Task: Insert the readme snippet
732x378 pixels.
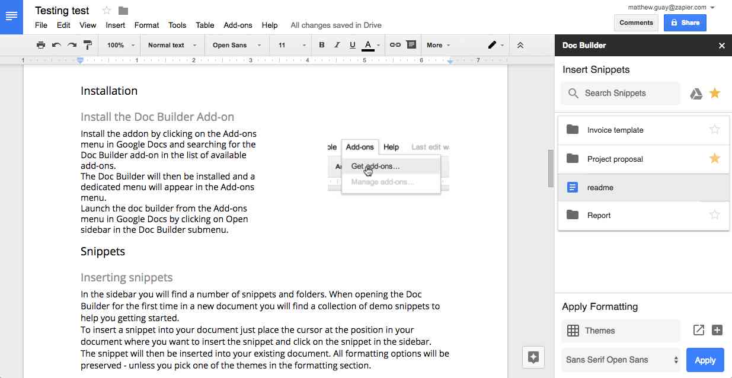Action: 643,187
